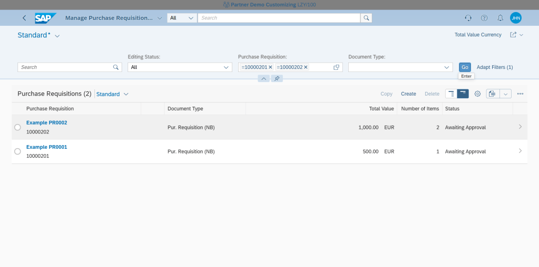Collapse the filter header with chevron
Viewport: 539px width, 267px height.
(x=263, y=78)
